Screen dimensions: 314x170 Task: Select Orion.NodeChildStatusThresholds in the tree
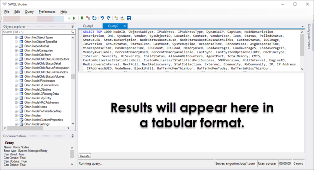tap(46, 72)
